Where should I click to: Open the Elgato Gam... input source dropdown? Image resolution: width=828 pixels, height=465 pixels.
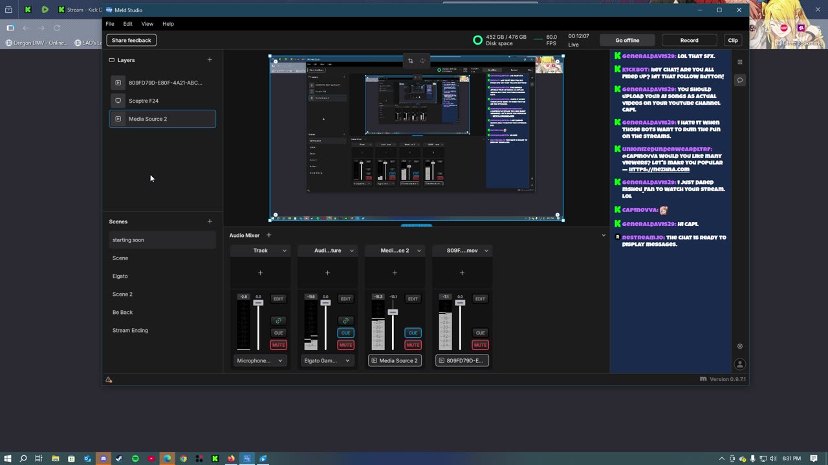click(x=327, y=360)
